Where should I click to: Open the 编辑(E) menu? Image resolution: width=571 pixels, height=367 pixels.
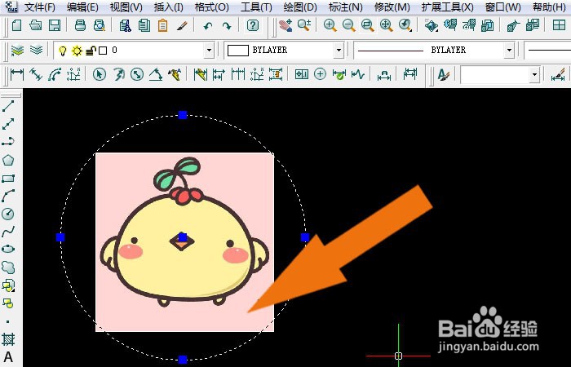pos(82,7)
